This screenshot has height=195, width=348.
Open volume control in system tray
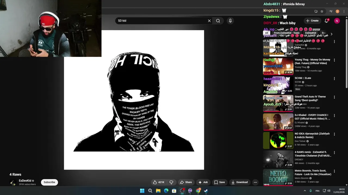click(329, 191)
